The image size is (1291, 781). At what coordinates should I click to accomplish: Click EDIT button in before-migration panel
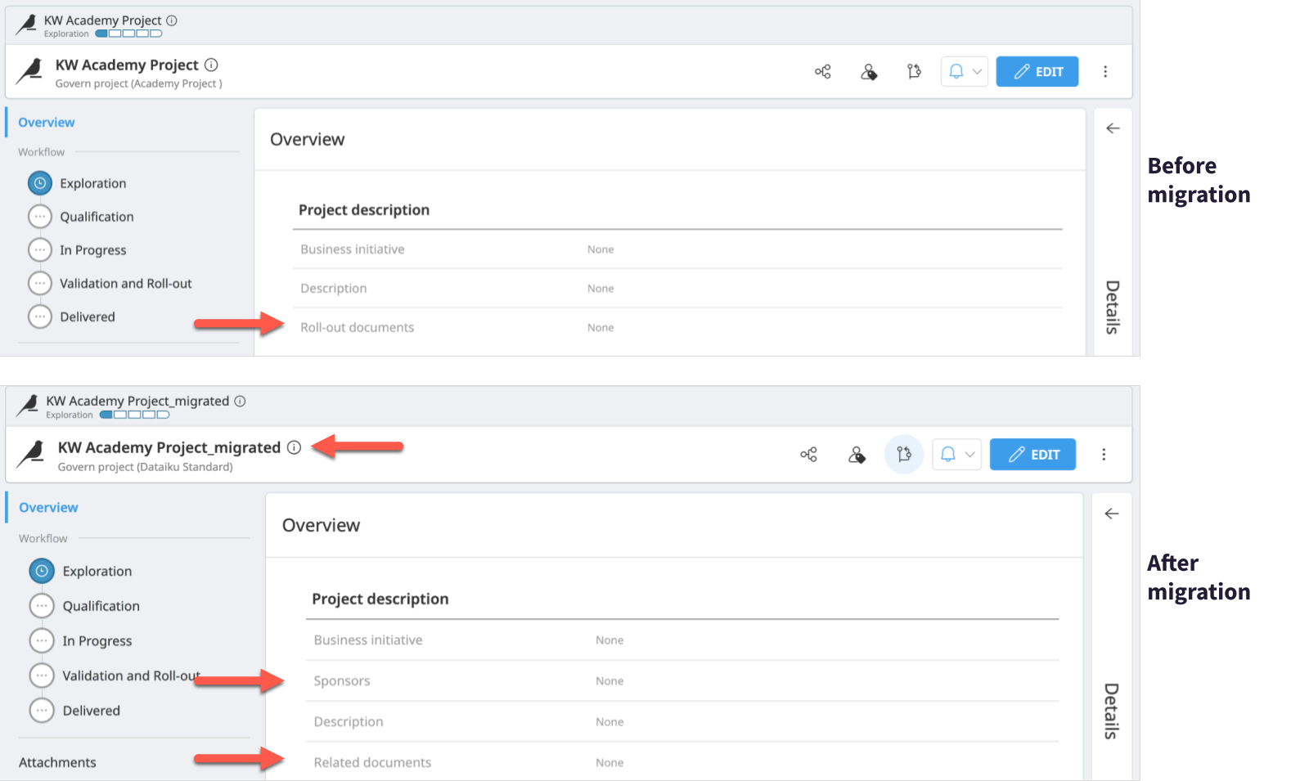[1037, 72]
